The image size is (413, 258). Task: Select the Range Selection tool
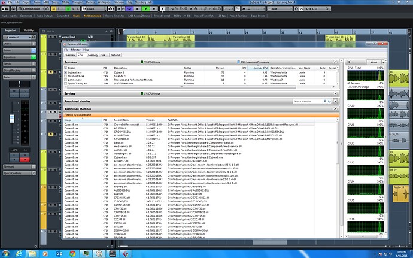point(167,9)
